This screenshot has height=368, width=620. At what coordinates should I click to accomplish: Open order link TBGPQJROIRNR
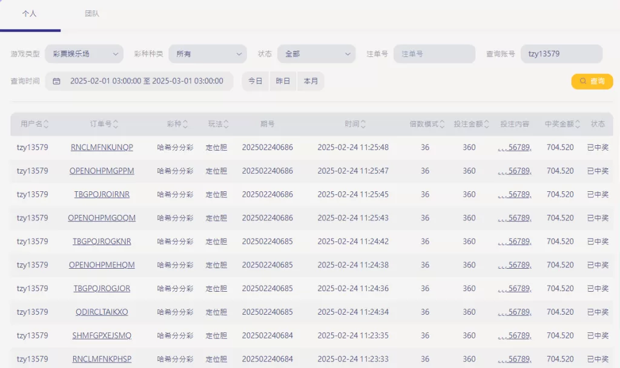(x=102, y=194)
